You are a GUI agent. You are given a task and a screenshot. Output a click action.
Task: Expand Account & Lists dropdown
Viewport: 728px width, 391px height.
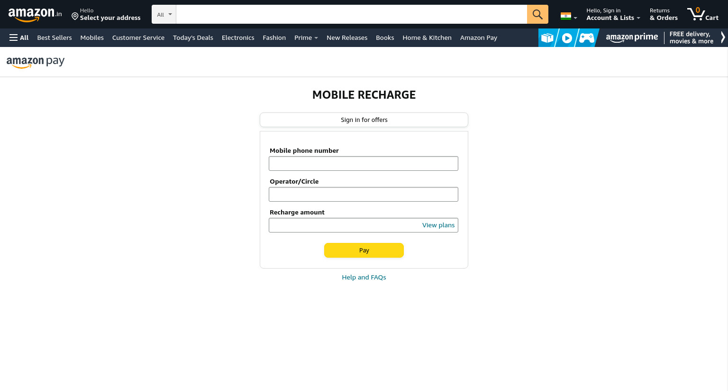point(613,14)
